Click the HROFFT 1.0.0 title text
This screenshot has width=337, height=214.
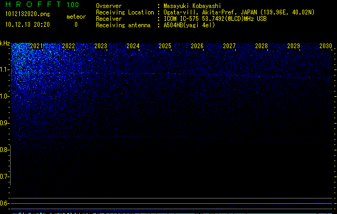click(42, 4)
